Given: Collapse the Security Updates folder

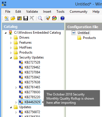Looking at the screenshot, I should tap(11, 58).
